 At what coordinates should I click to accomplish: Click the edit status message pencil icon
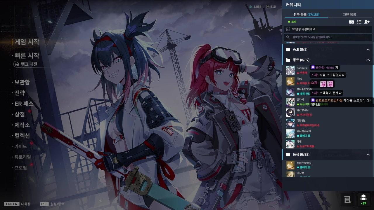pyautogui.click(x=288, y=29)
